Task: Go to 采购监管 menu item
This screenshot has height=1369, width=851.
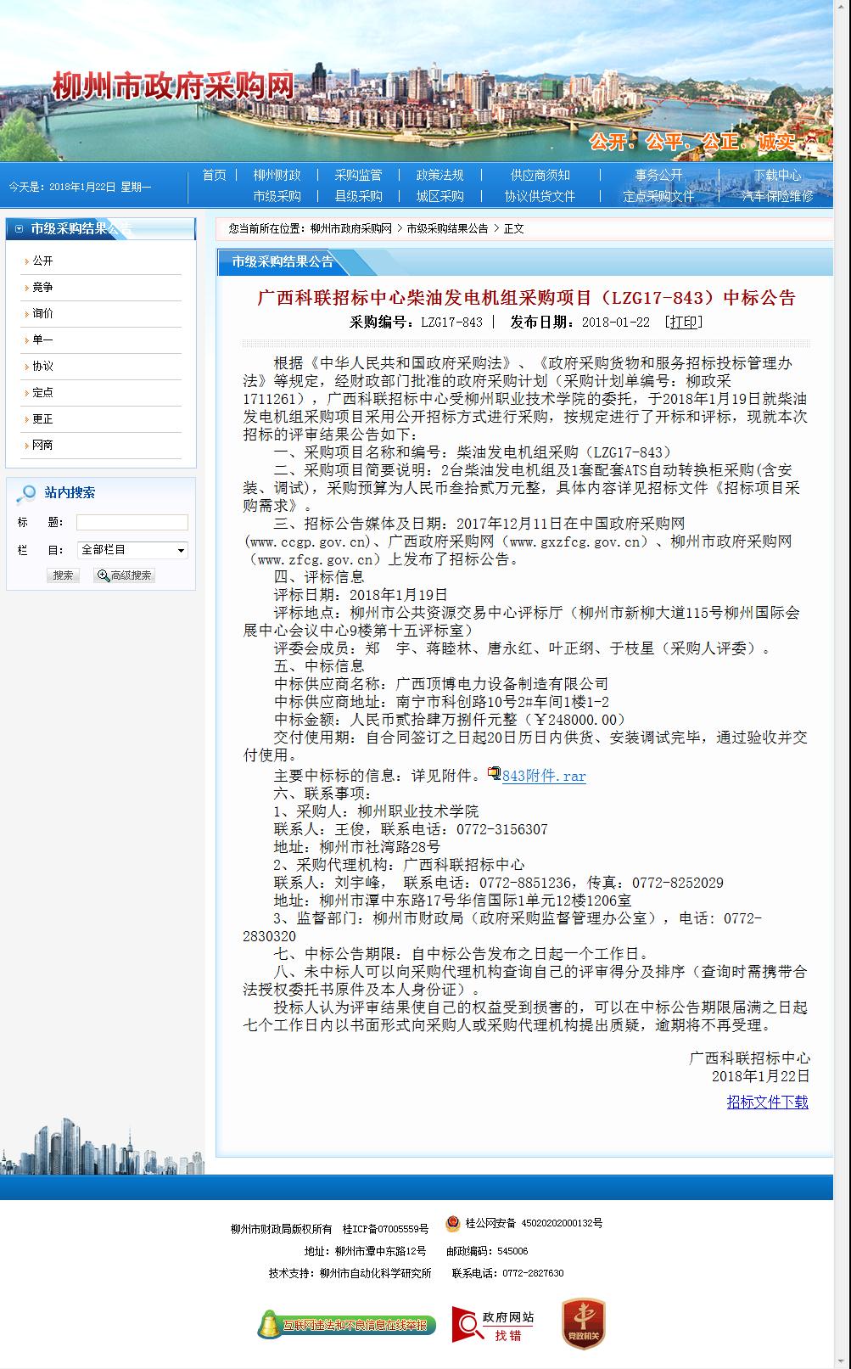Action: [x=358, y=175]
